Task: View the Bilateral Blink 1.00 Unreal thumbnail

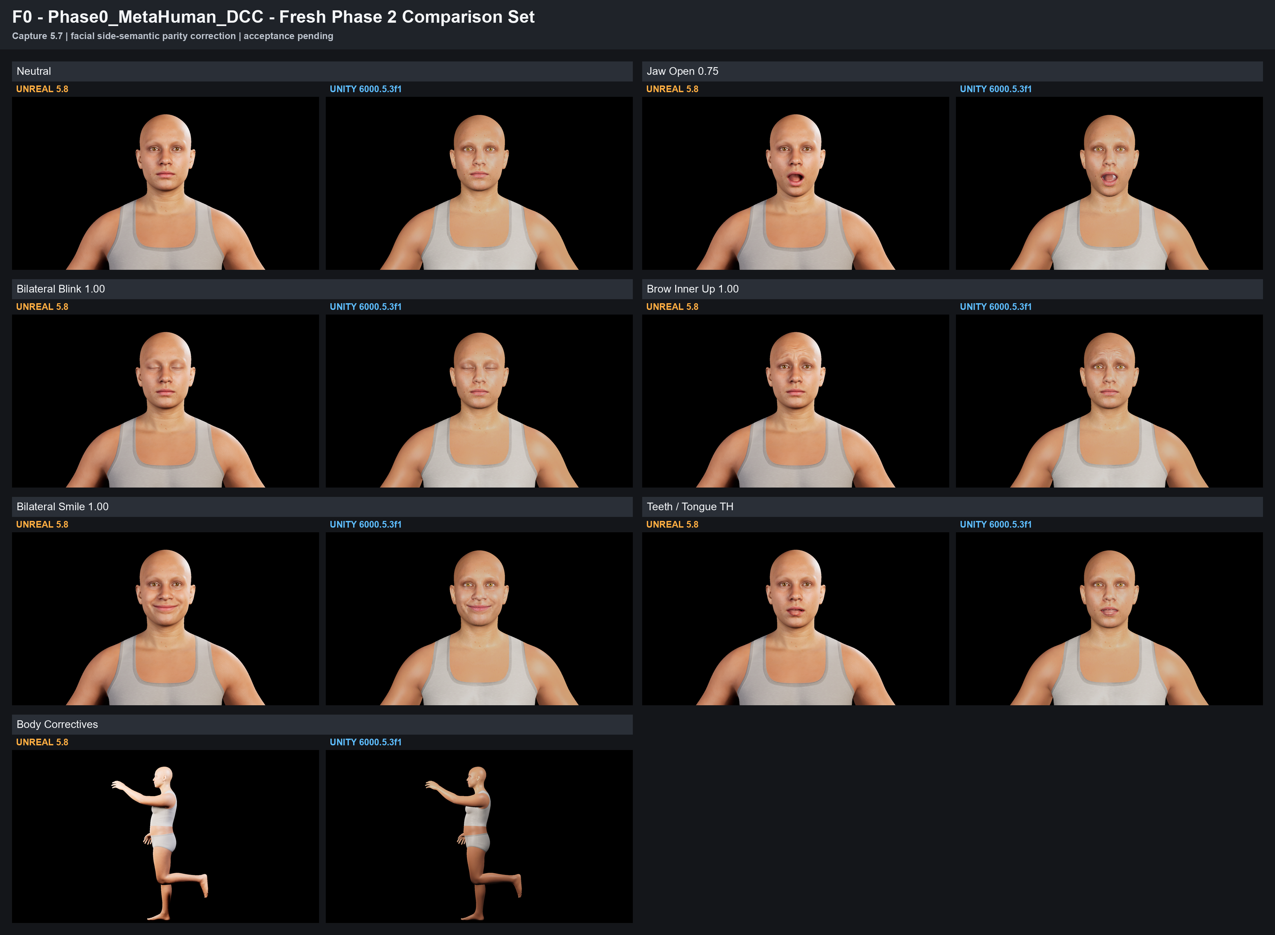Action: pyautogui.click(x=165, y=401)
